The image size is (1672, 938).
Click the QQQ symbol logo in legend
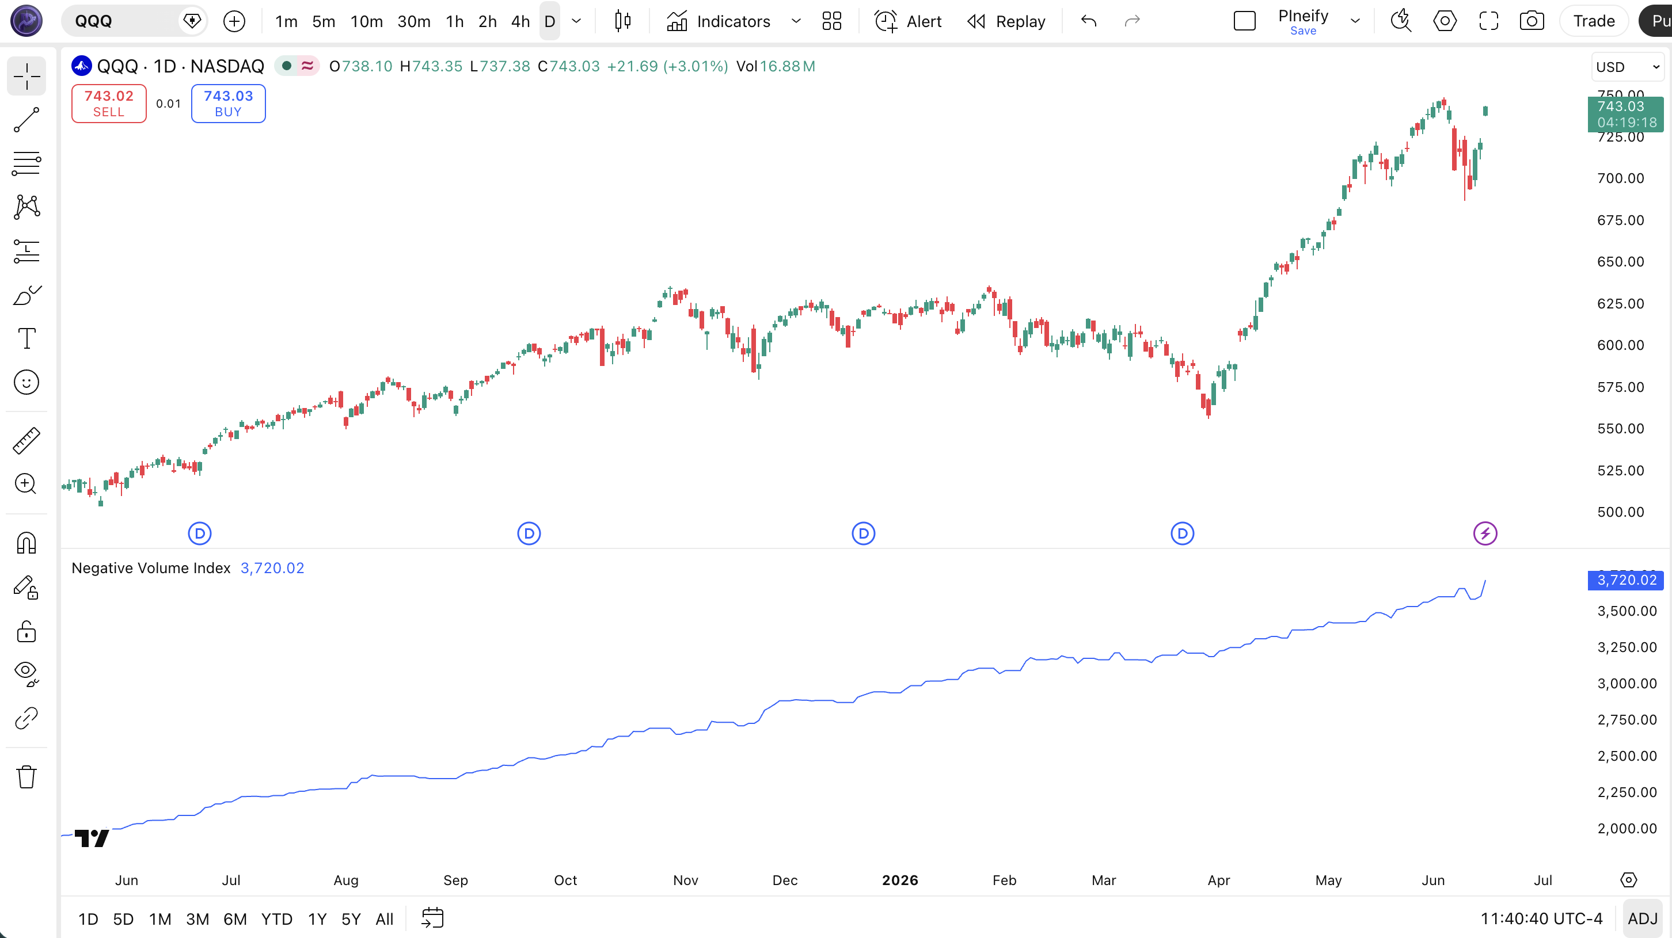[x=82, y=66]
